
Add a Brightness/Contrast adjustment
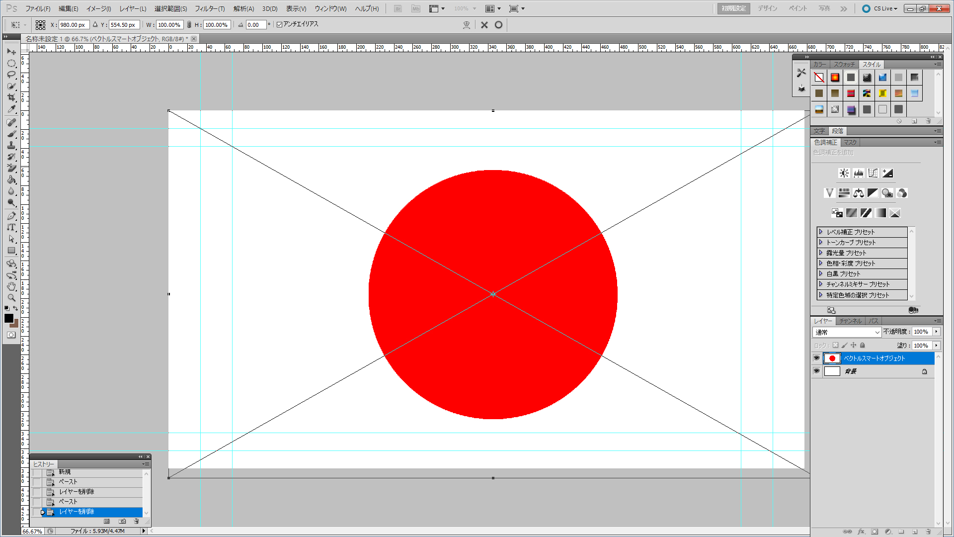[844, 173]
